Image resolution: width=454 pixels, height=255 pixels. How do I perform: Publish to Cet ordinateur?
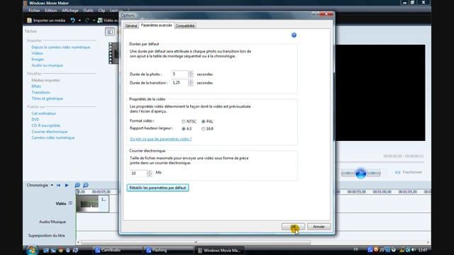[x=44, y=113]
